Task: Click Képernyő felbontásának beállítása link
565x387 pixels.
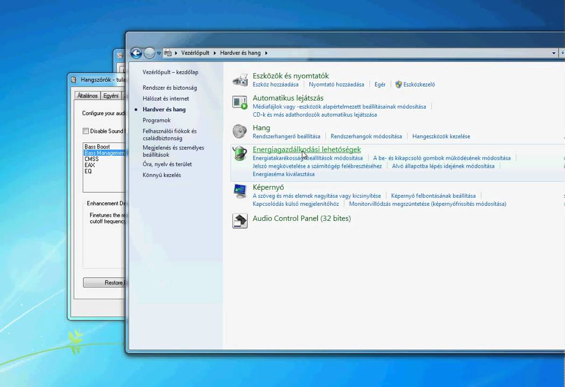Action: [434, 196]
